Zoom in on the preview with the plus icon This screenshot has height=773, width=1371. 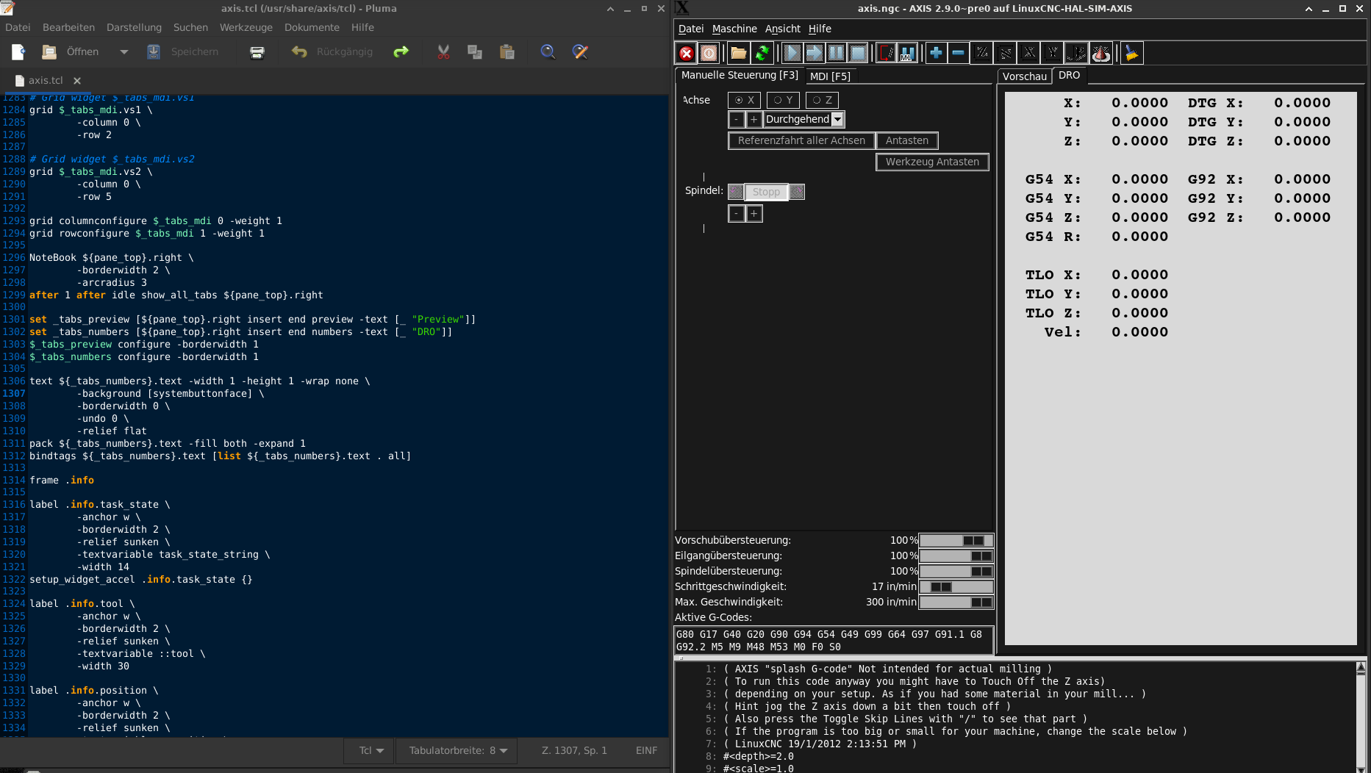(936, 52)
